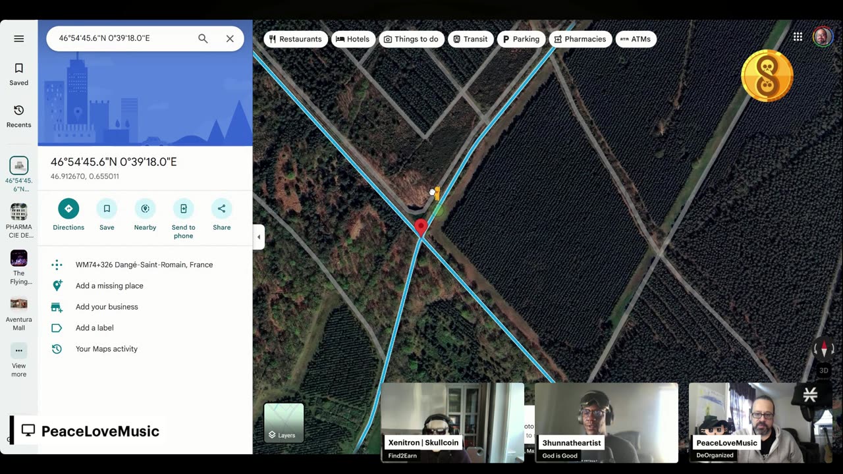Open the Saved places sidebar item
The width and height of the screenshot is (843, 474).
coord(18,74)
